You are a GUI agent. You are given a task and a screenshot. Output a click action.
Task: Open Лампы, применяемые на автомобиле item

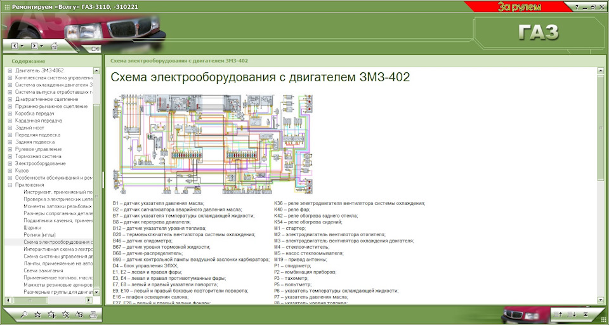tap(58, 263)
